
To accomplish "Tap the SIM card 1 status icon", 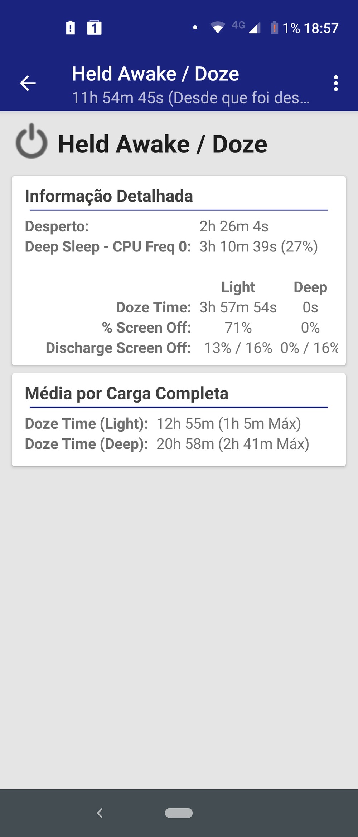I will pyautogui.click(x=94, y=28).
